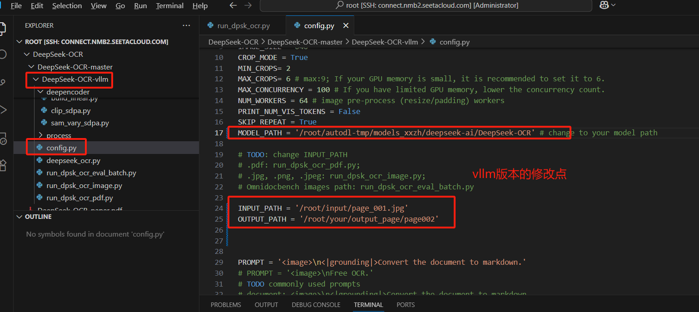Click config.py in the breadcrumb

(x=455, y=42)
